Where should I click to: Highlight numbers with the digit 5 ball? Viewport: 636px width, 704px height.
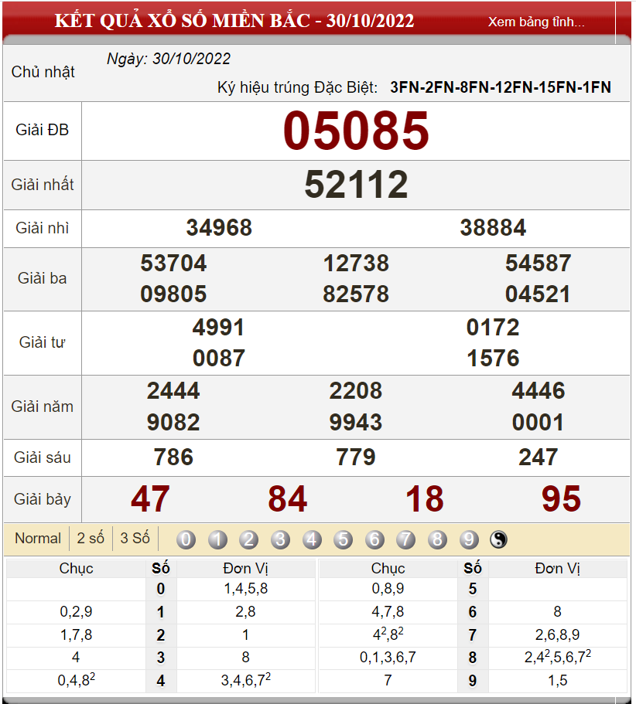pos(344,539)
